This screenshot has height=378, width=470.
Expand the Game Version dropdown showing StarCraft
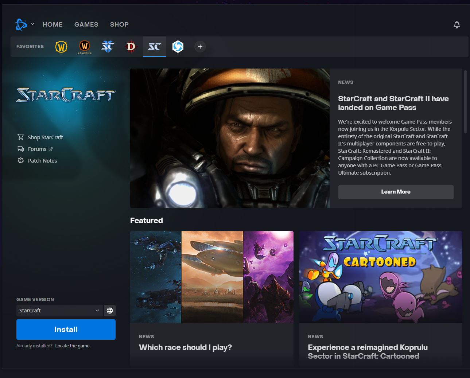[x=59, y=311]
